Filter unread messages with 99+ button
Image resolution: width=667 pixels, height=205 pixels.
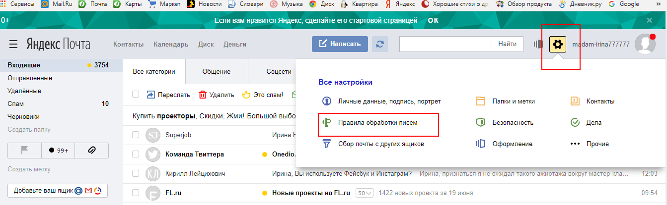click(58, 150)
